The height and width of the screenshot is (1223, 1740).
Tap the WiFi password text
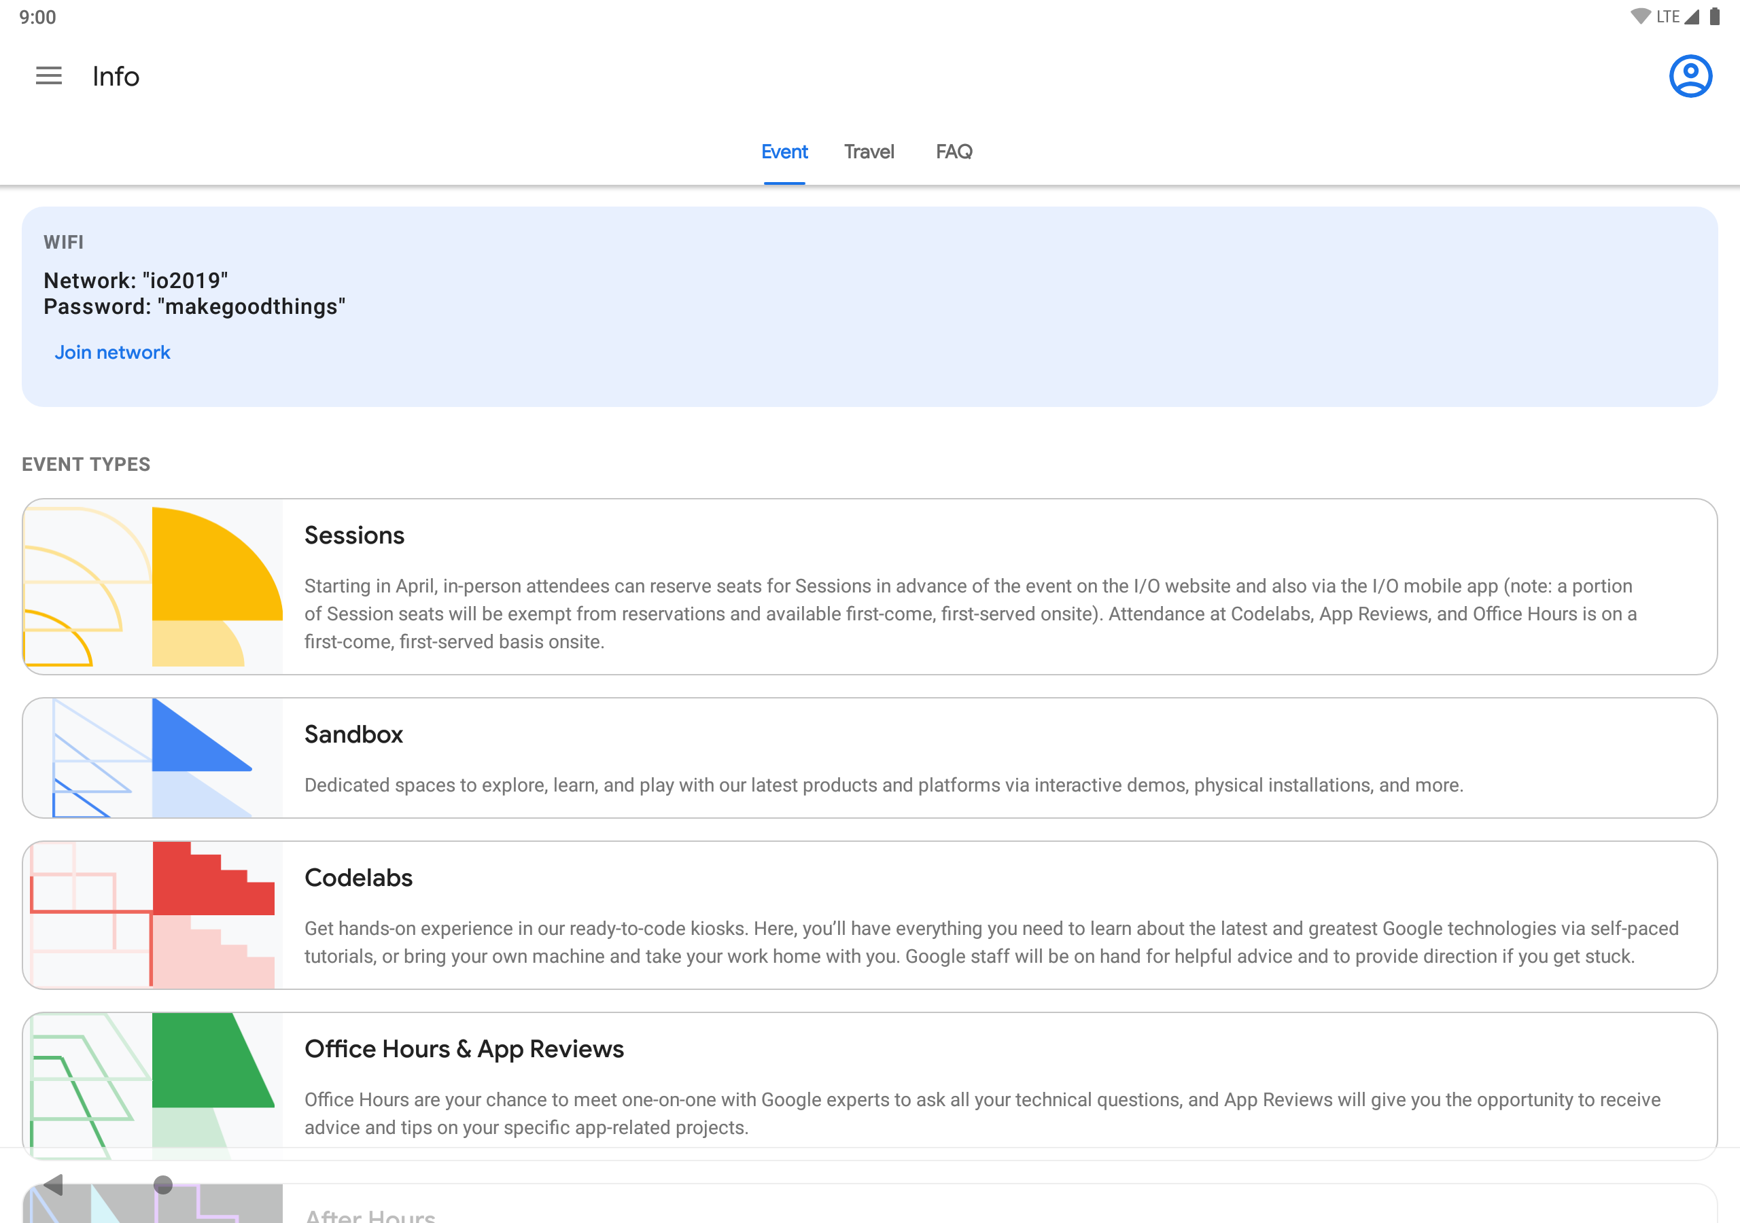pos(194,307)
